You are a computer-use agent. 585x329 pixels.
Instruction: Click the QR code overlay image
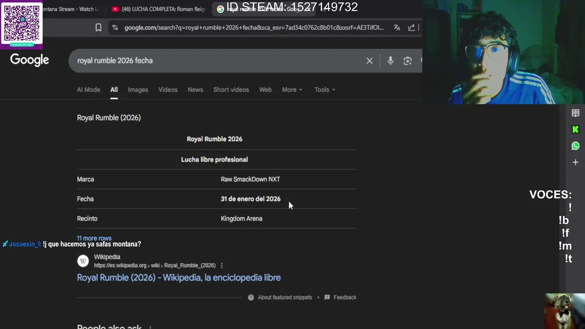(21, 25)
